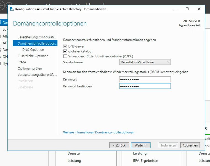Select Domänencontrolleroptionen in the wizard sidebar
The image size is (210, 166).
(x=35, y=43)
